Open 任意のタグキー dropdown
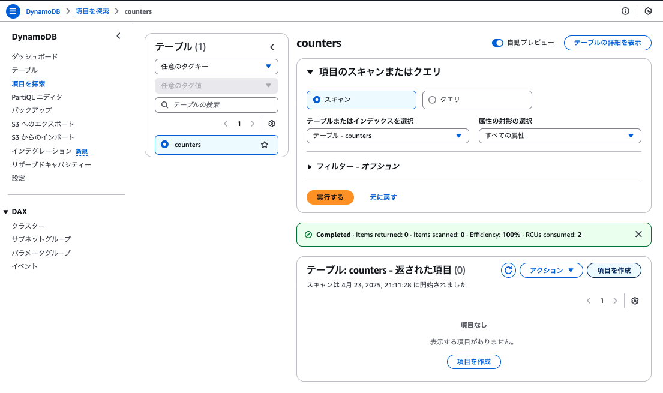The height and width of the screenshot is (393, 663). (217, 67)
